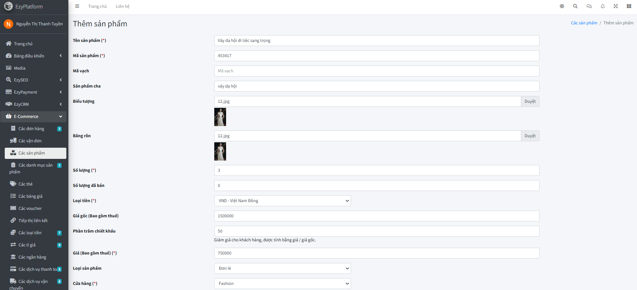Viewport: 637px width, 290px height.
Task: Click the EzyPlatform logo icon
Action: [x=8, y=6]
